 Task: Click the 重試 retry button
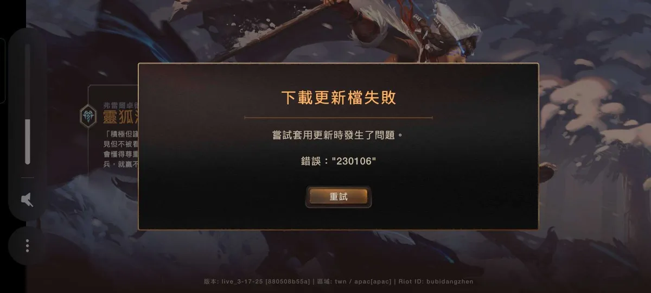click(x=339, y=197)
